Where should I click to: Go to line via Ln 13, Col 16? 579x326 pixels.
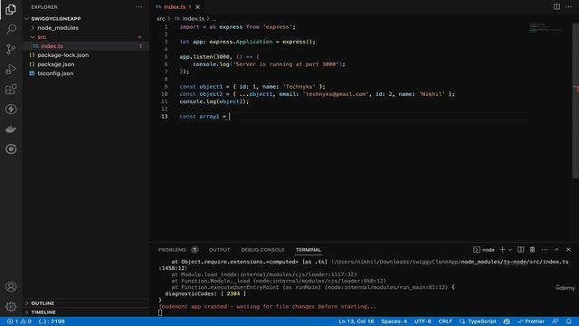(356, 321)
